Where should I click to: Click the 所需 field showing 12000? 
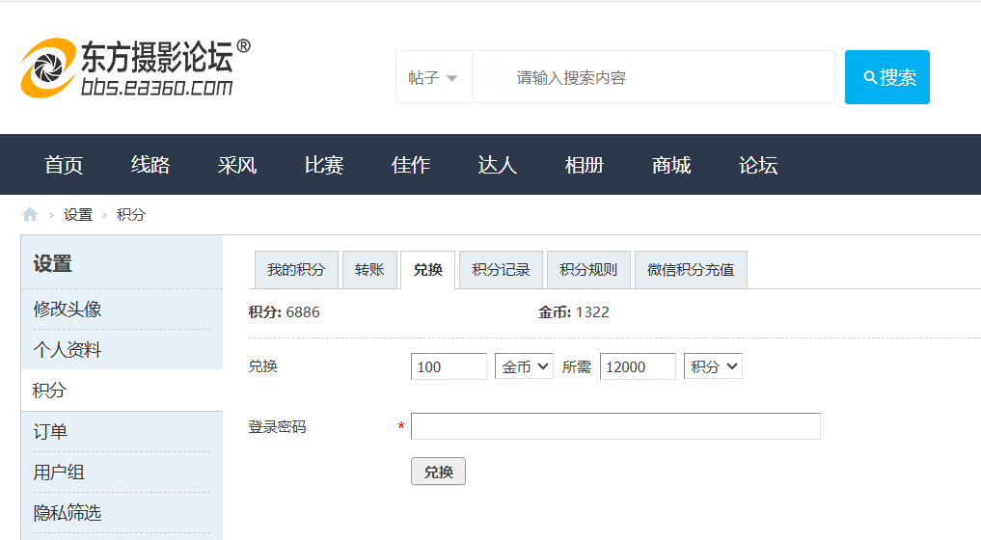[638, 366]
